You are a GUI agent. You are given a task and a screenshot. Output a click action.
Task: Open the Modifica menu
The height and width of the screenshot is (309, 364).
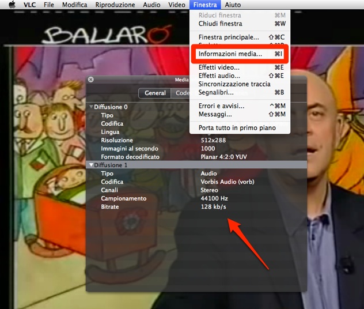click(x=74, y=5)
